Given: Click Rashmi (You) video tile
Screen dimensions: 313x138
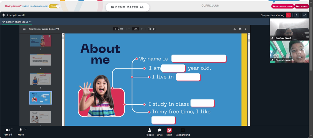Looking at the screenshot, I should 289,29.
